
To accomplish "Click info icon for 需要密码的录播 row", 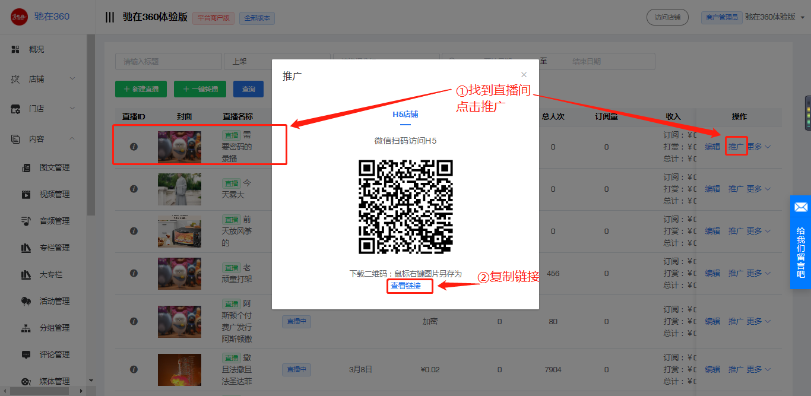I will click(x=134, y=147).
